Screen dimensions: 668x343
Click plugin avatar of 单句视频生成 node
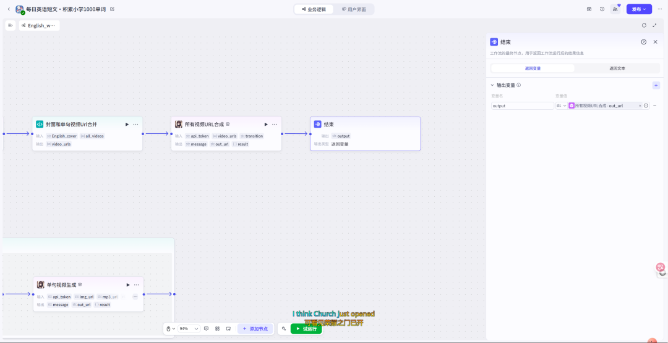point(40,285)
